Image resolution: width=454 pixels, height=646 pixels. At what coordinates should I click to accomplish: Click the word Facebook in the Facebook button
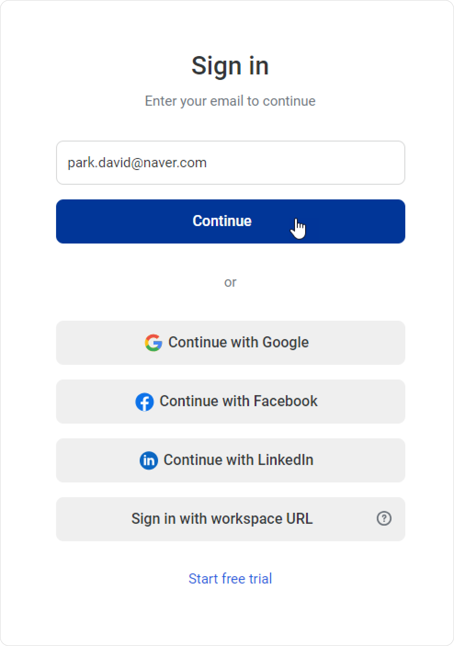pyautogui.click(x=285, y=401)
